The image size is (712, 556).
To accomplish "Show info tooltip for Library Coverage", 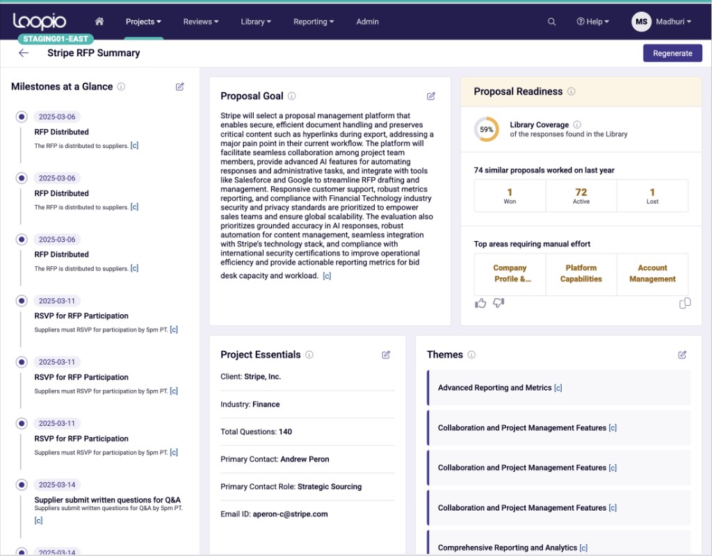I will 577,124.
